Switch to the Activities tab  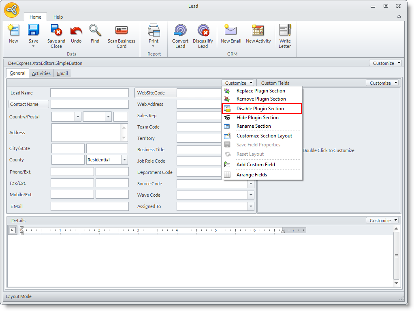(x=41, y=73)
